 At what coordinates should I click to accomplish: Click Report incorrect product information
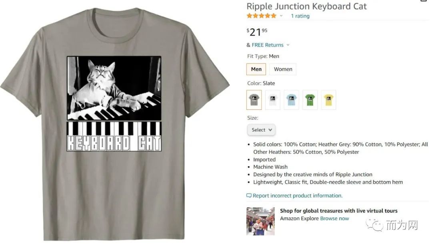click(x=298, y=196)
